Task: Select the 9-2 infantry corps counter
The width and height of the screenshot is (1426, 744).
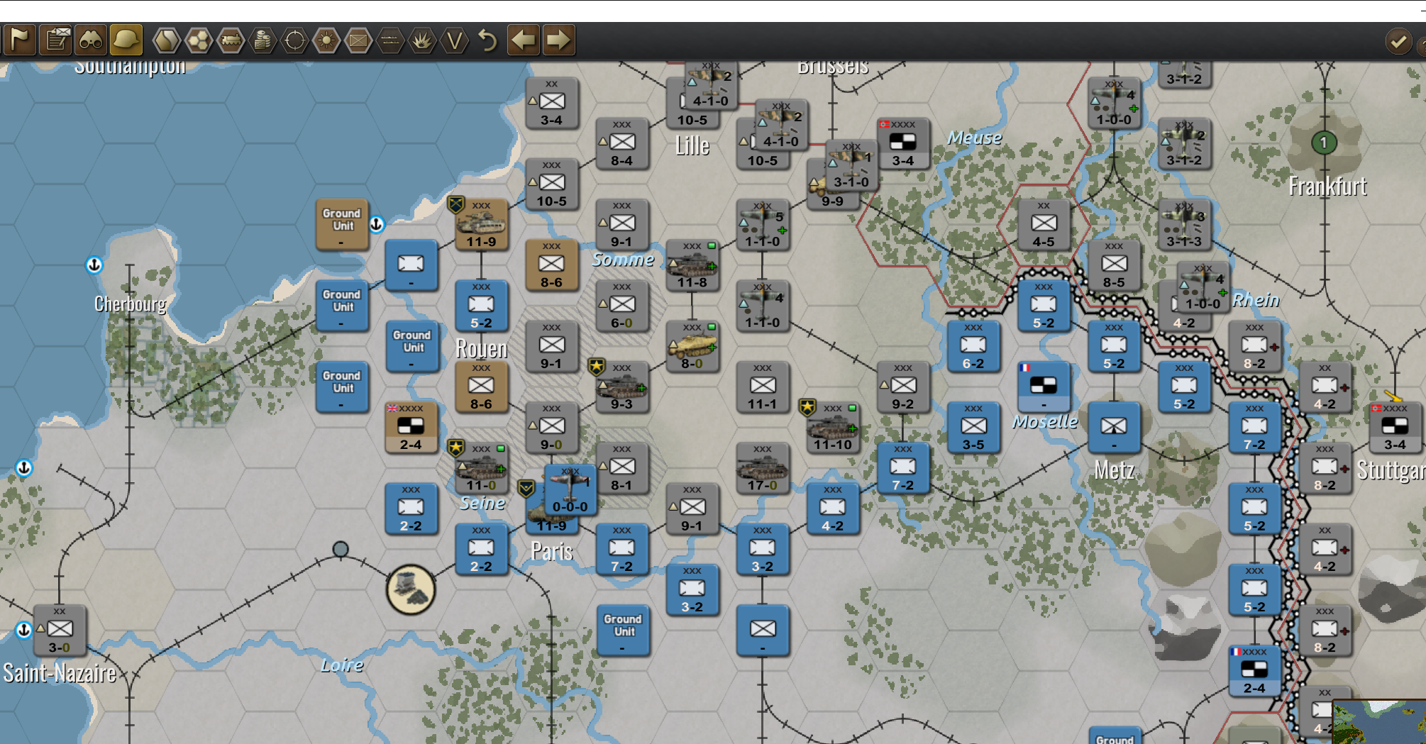Action: pyautogui.click(x=902, y=387)
